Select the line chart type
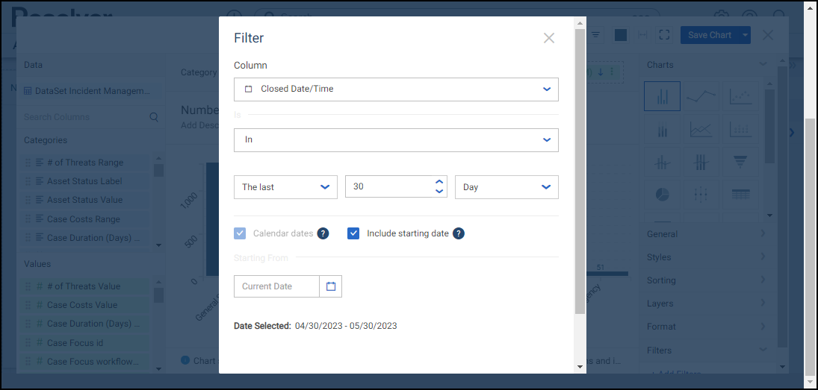Viewport: 818px width, 390px height. tap(701, 95)
